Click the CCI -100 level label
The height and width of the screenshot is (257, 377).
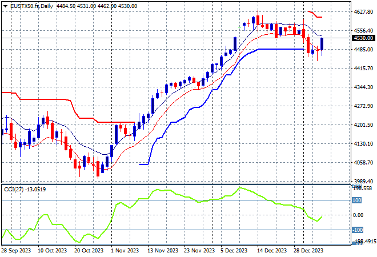357,230
